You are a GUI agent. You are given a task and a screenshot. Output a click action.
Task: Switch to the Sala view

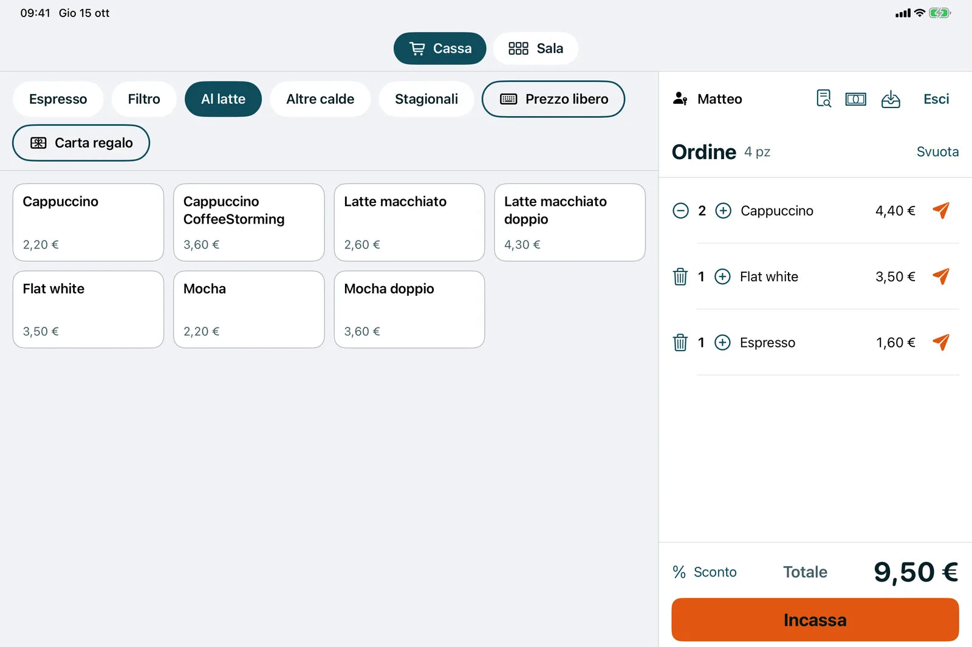click(535, 49)
